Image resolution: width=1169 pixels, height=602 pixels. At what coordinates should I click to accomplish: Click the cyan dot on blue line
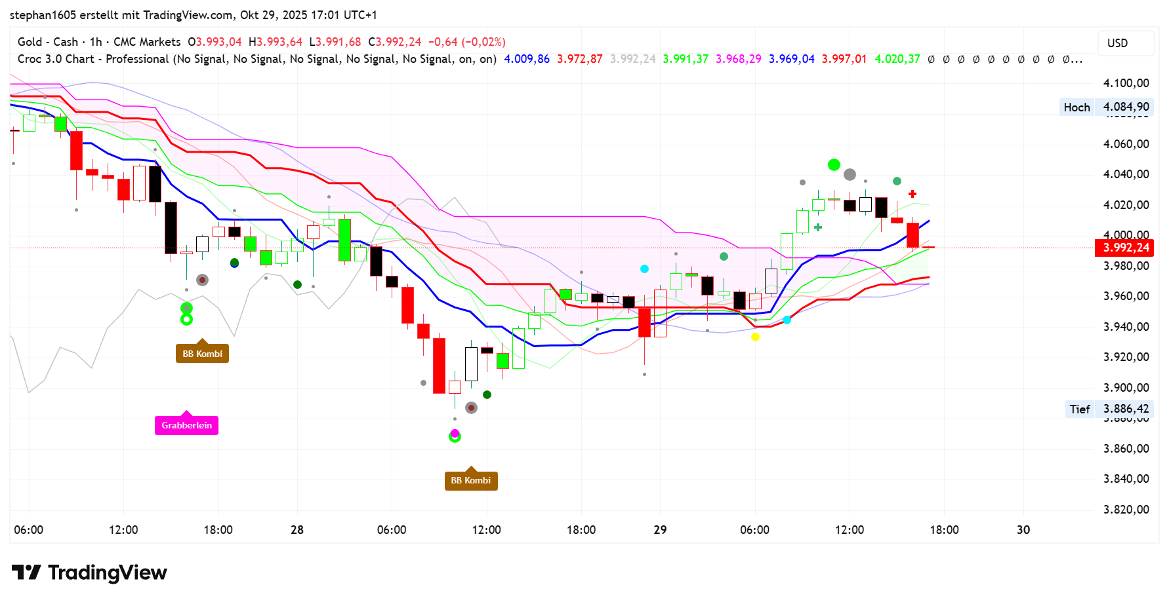[x=787, y=320]
